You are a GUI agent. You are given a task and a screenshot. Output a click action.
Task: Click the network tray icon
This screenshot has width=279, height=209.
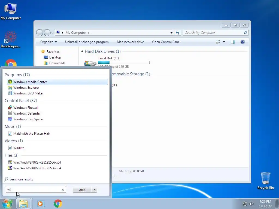pos(245,204)
